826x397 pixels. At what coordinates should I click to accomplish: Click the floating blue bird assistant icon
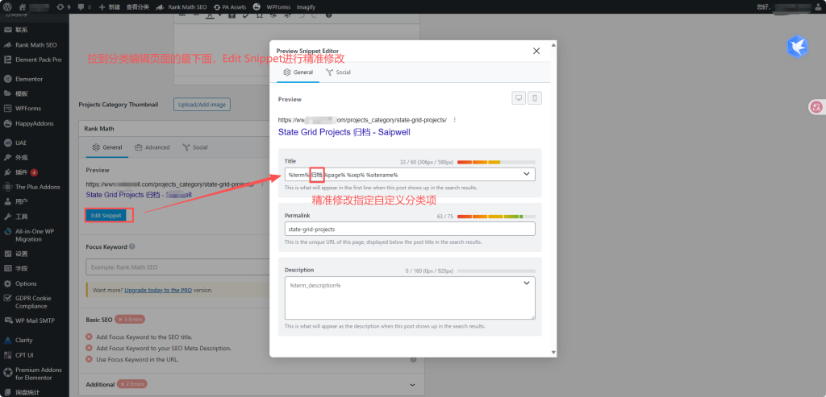point(797,47)
